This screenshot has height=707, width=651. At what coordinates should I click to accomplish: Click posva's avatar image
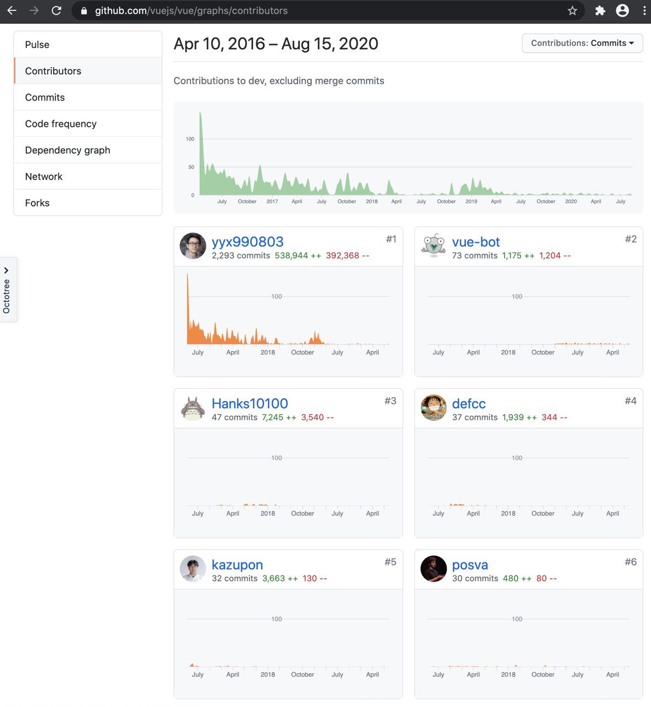433,569
